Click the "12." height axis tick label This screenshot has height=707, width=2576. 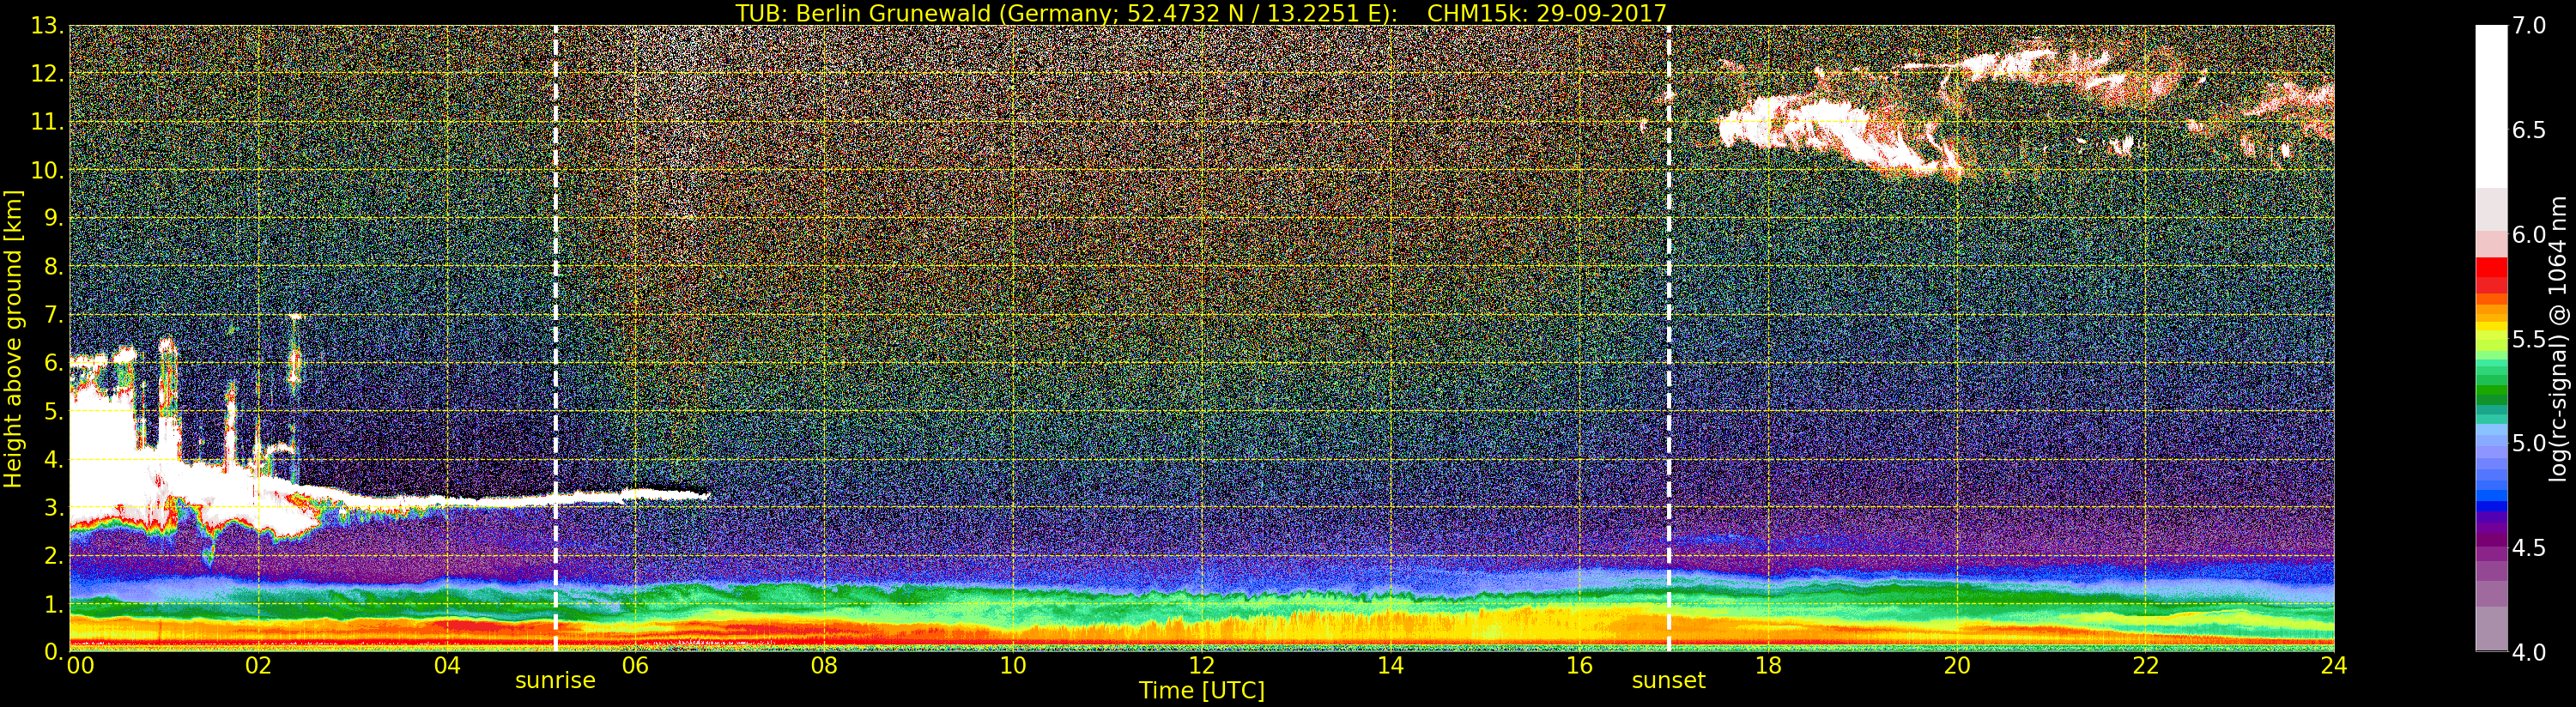point(47,74)
